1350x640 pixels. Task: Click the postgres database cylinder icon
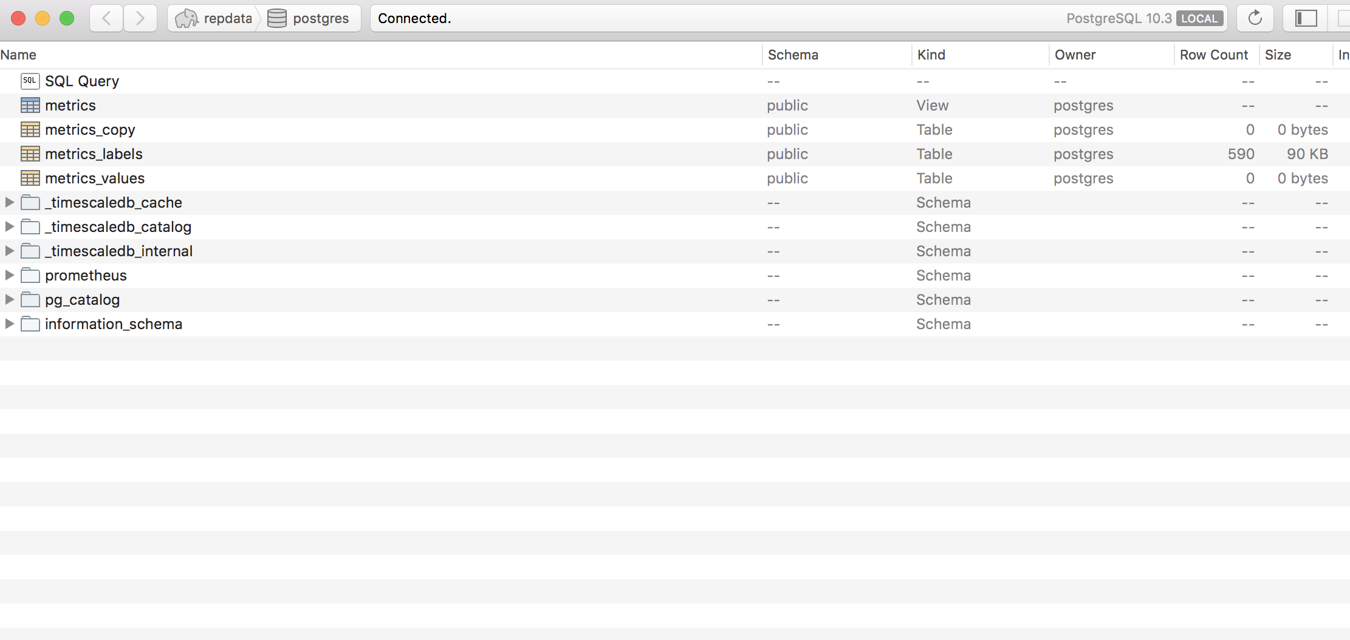[277, 18]
